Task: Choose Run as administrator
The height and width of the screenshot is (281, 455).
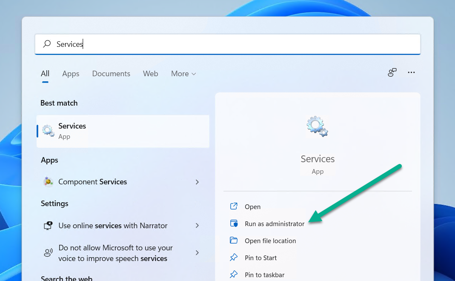Action: pos(275,224)
